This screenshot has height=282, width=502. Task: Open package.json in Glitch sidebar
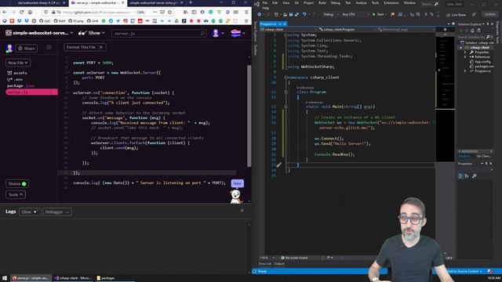click(x=21, y=85)
